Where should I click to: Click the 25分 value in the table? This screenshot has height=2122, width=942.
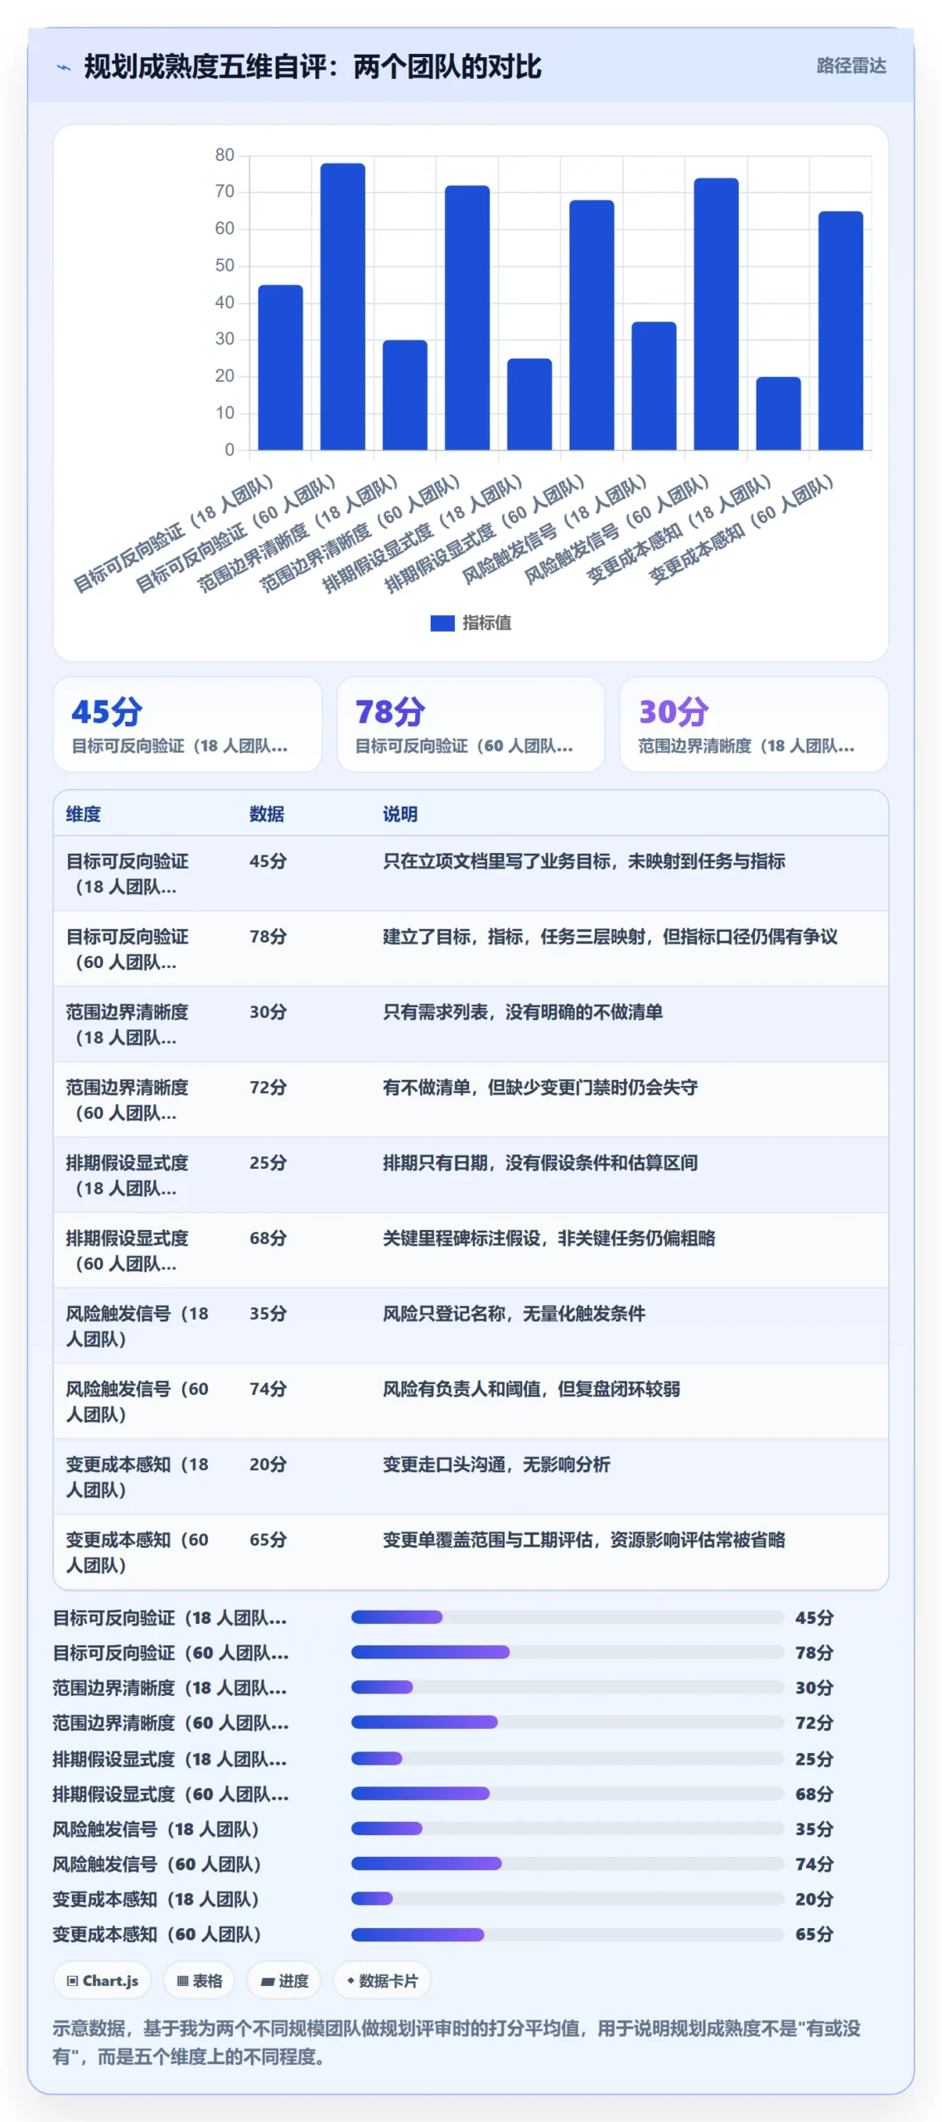[268, 1163]
